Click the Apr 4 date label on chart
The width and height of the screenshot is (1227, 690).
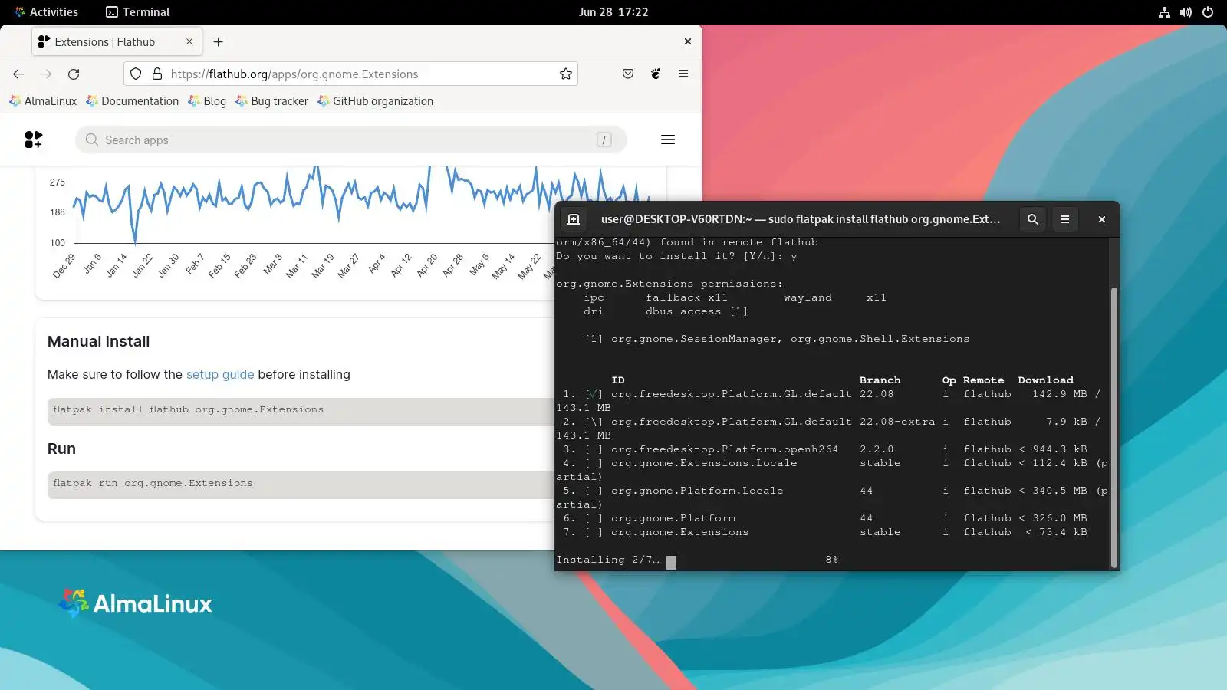(376, 264)
